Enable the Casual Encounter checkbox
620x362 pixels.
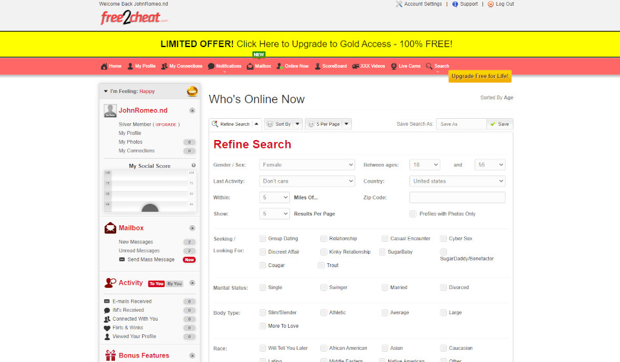385,239
